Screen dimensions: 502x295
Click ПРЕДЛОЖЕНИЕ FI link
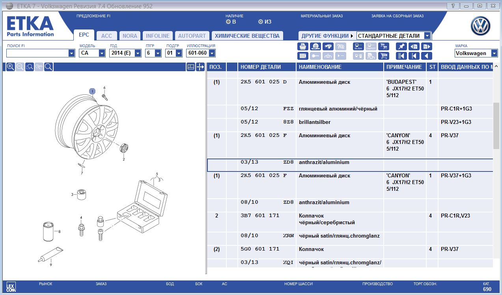93,16
